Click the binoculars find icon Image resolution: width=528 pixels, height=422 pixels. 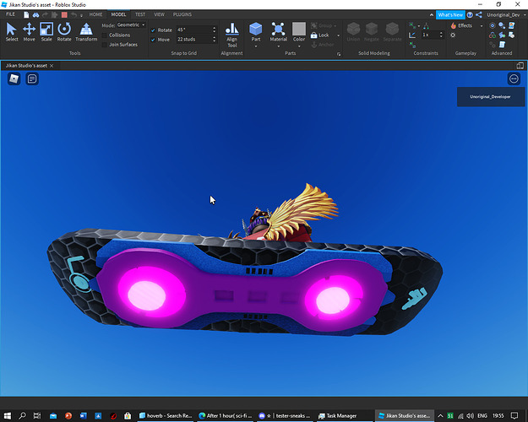[35, 14]
